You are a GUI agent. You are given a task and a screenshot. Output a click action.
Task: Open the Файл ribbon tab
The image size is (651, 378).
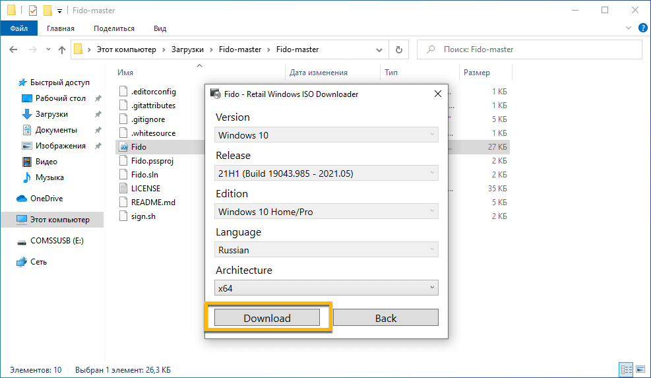click(19, 28)
